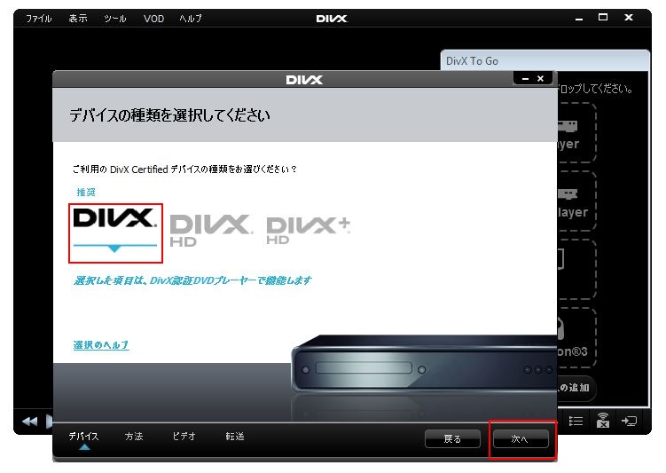
Task: Open the ファイル menu
Action: [39, 19]
